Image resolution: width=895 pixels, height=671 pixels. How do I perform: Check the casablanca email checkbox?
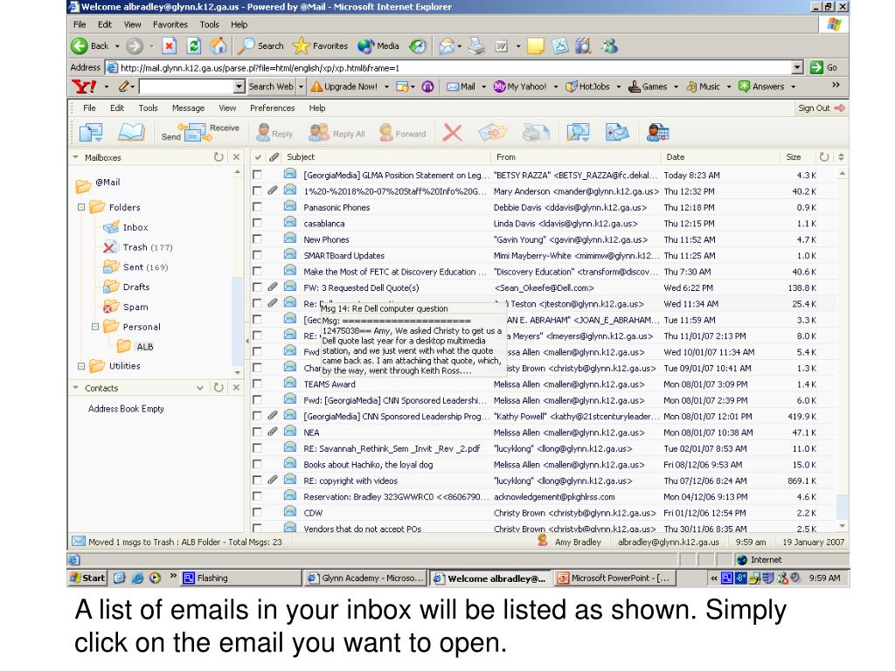pyautogui.click(x=258, y=223)
